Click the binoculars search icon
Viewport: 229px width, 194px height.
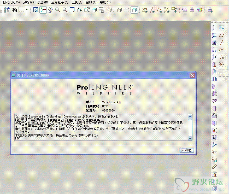click(14, 10)
